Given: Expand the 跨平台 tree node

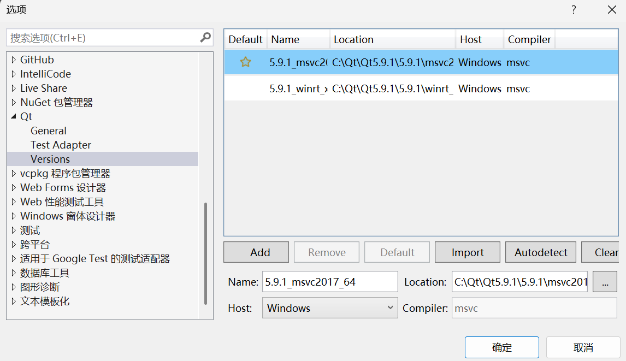Looking at the screenshot, I should point(13,244).
